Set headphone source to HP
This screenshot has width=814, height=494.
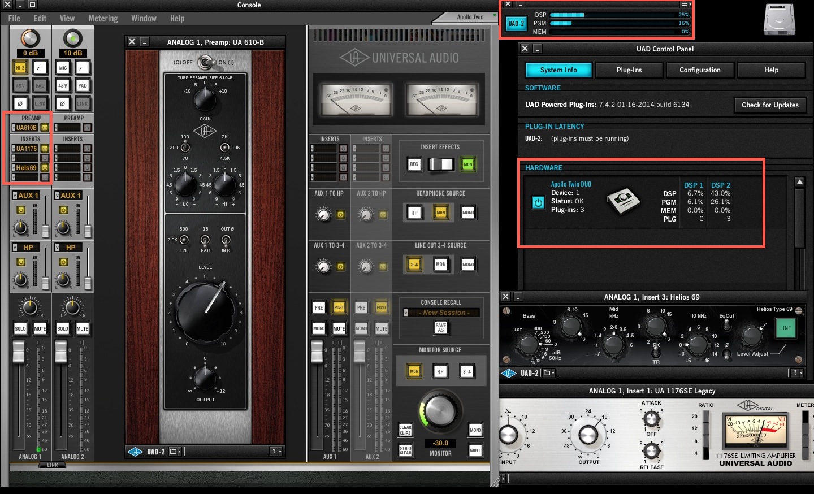[x=414, y=213]
